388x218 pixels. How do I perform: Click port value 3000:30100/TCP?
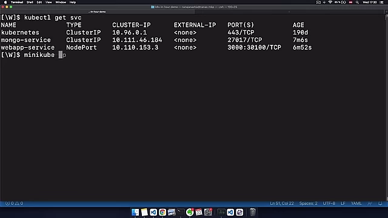coord(254,47)
